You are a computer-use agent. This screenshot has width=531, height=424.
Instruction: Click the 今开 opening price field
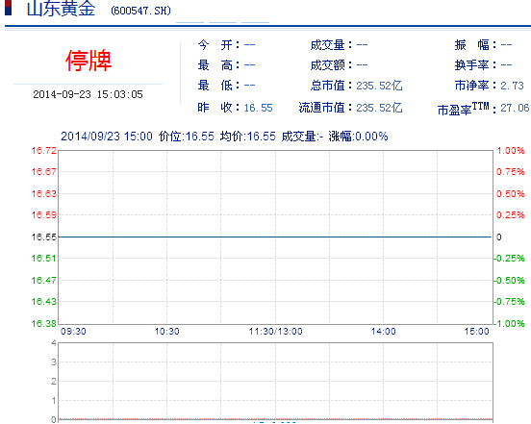(x=226, y=44)
